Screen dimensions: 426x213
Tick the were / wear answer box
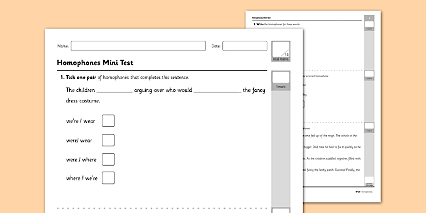tap(108, 140)
